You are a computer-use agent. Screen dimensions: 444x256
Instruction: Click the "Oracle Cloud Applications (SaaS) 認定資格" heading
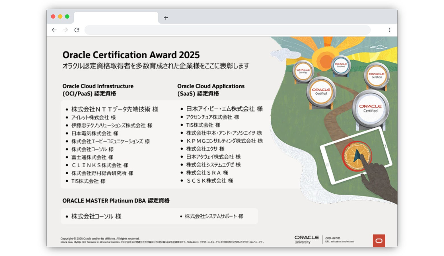pyautogui.click(x=211, y=90)
